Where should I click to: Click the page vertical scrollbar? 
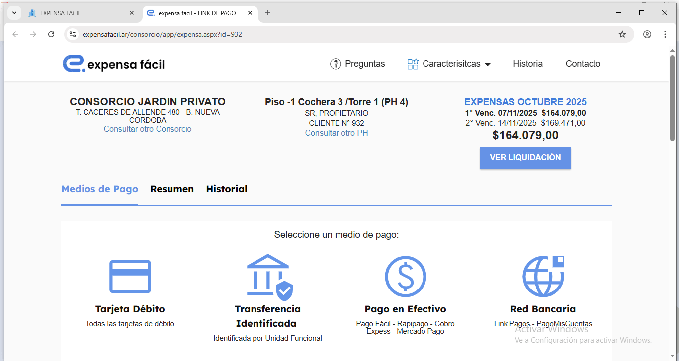pos(672,99)
